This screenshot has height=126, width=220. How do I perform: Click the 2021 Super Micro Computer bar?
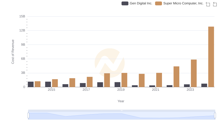click(x=159, y=80)
